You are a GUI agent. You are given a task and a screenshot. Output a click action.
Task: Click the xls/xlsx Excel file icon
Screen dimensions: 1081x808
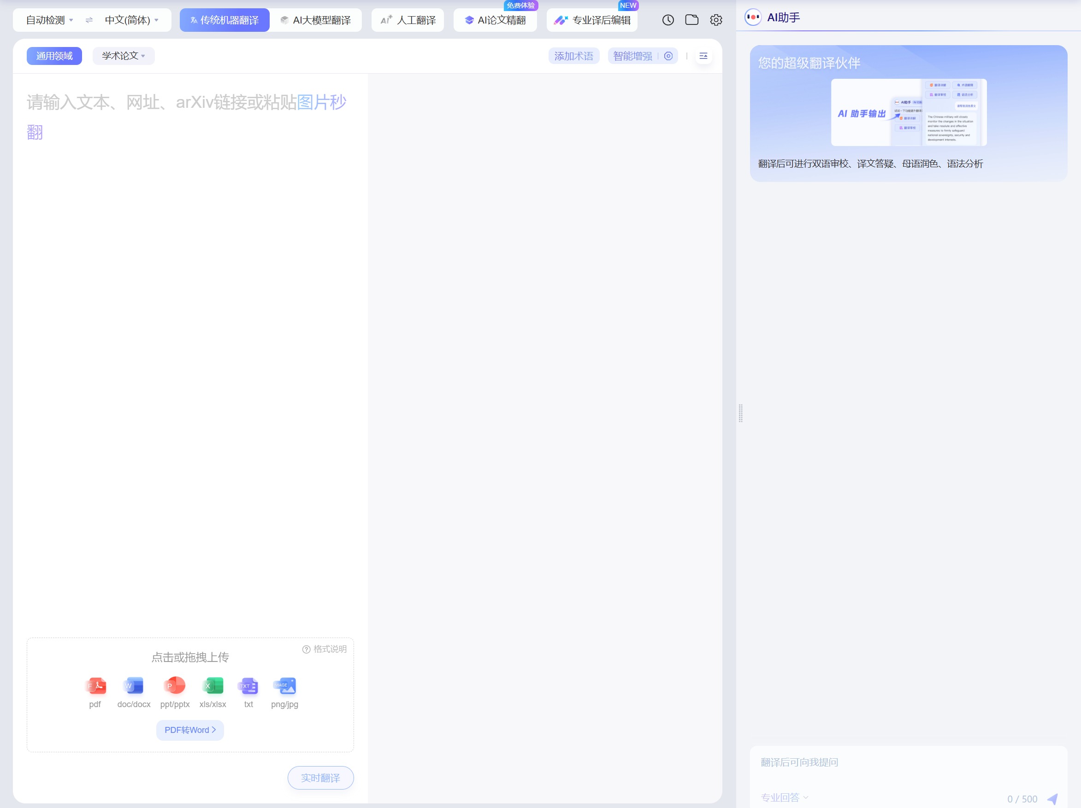click(x=213, y=686)
